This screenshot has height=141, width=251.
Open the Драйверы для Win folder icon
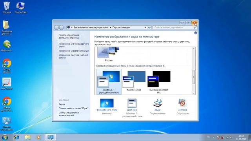point(7,27)
